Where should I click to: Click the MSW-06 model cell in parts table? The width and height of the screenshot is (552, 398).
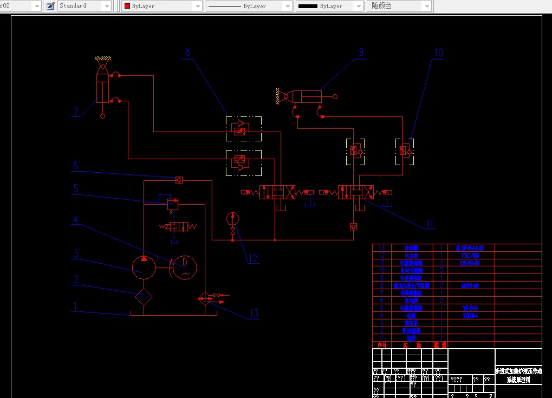tap(471, 286)
